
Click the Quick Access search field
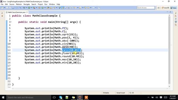pyautogui.click(x=146, y=7)
